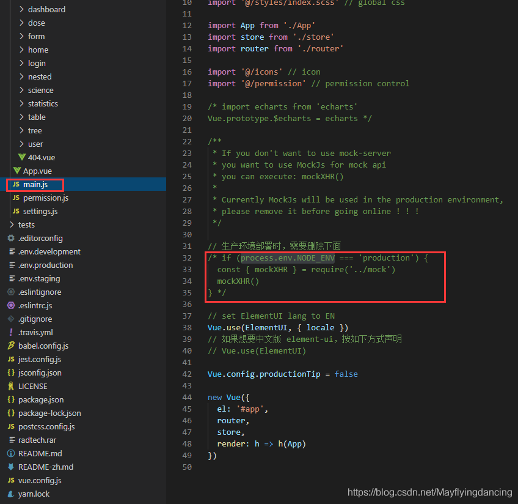Click the Babel icon of babel.config.js
Viewport: 518px width, 504px height.
tap(11, 346)
